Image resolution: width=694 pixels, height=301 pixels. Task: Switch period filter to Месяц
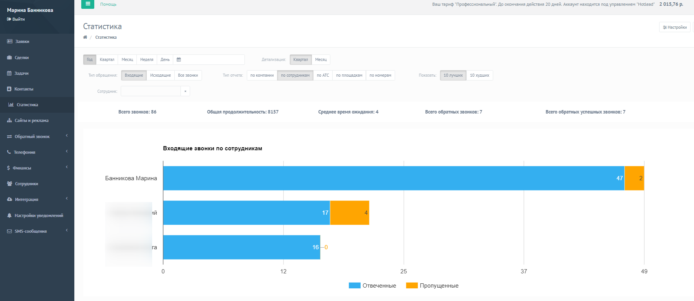[x=127, y=60]
